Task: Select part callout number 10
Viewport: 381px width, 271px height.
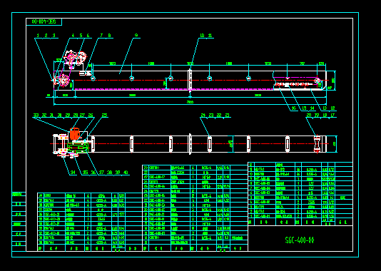Action: coord(202,36)
